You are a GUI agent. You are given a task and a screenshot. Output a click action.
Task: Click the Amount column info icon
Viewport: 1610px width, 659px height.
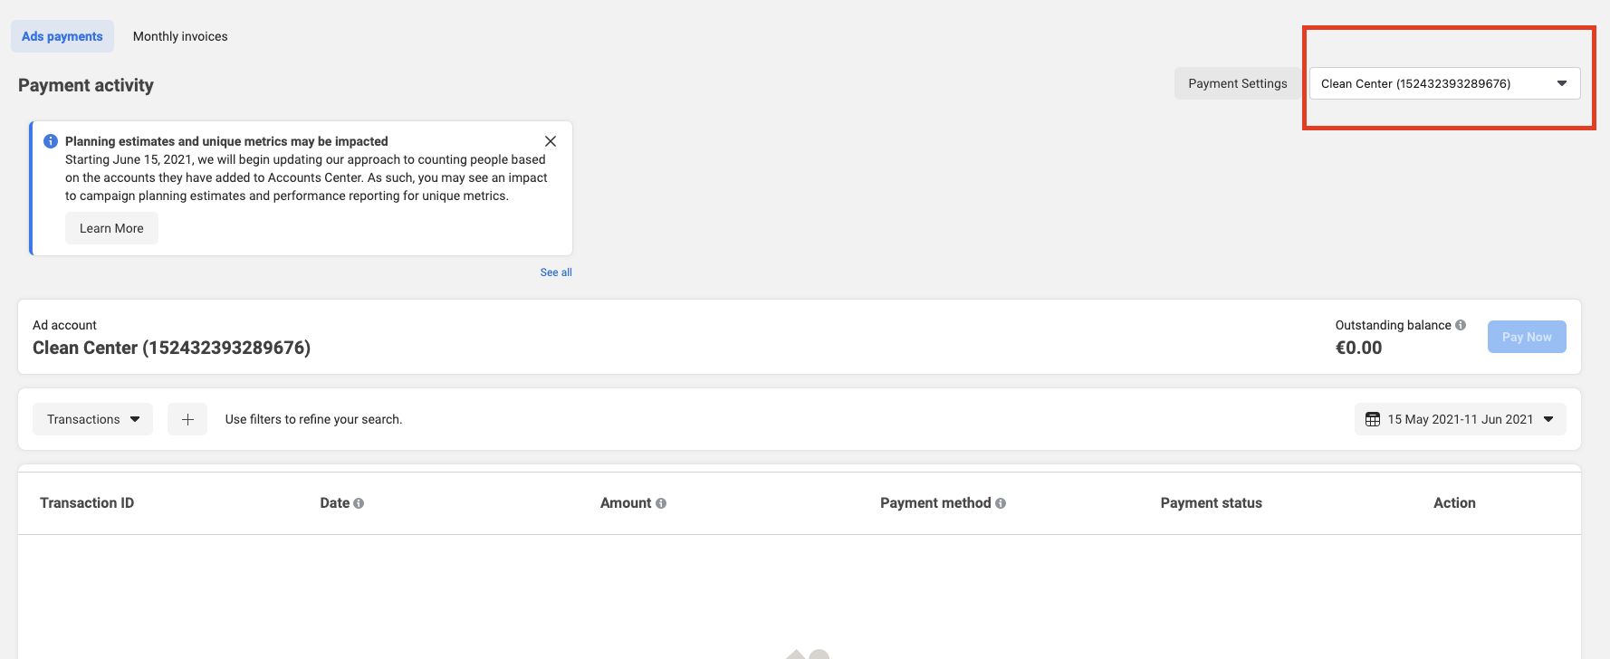[661, 503]
